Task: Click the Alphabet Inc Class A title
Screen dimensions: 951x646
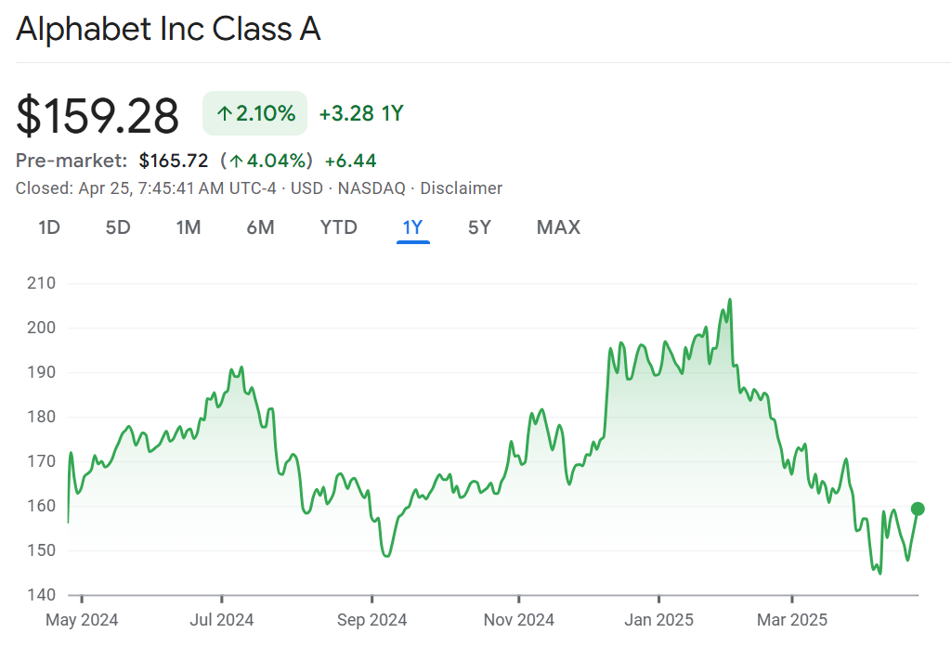Action: (x=169, y=30)
